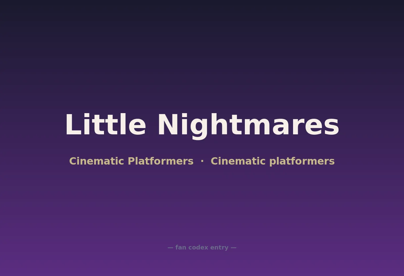404x276 pixels.
Task: Select the 'Cinematic Platformers' text with capital P
Action: click(x=131, y=161)
